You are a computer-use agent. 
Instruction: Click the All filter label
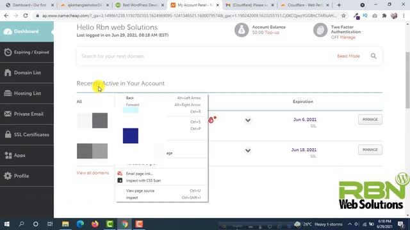pyautogui.click(x=79, y=102)
